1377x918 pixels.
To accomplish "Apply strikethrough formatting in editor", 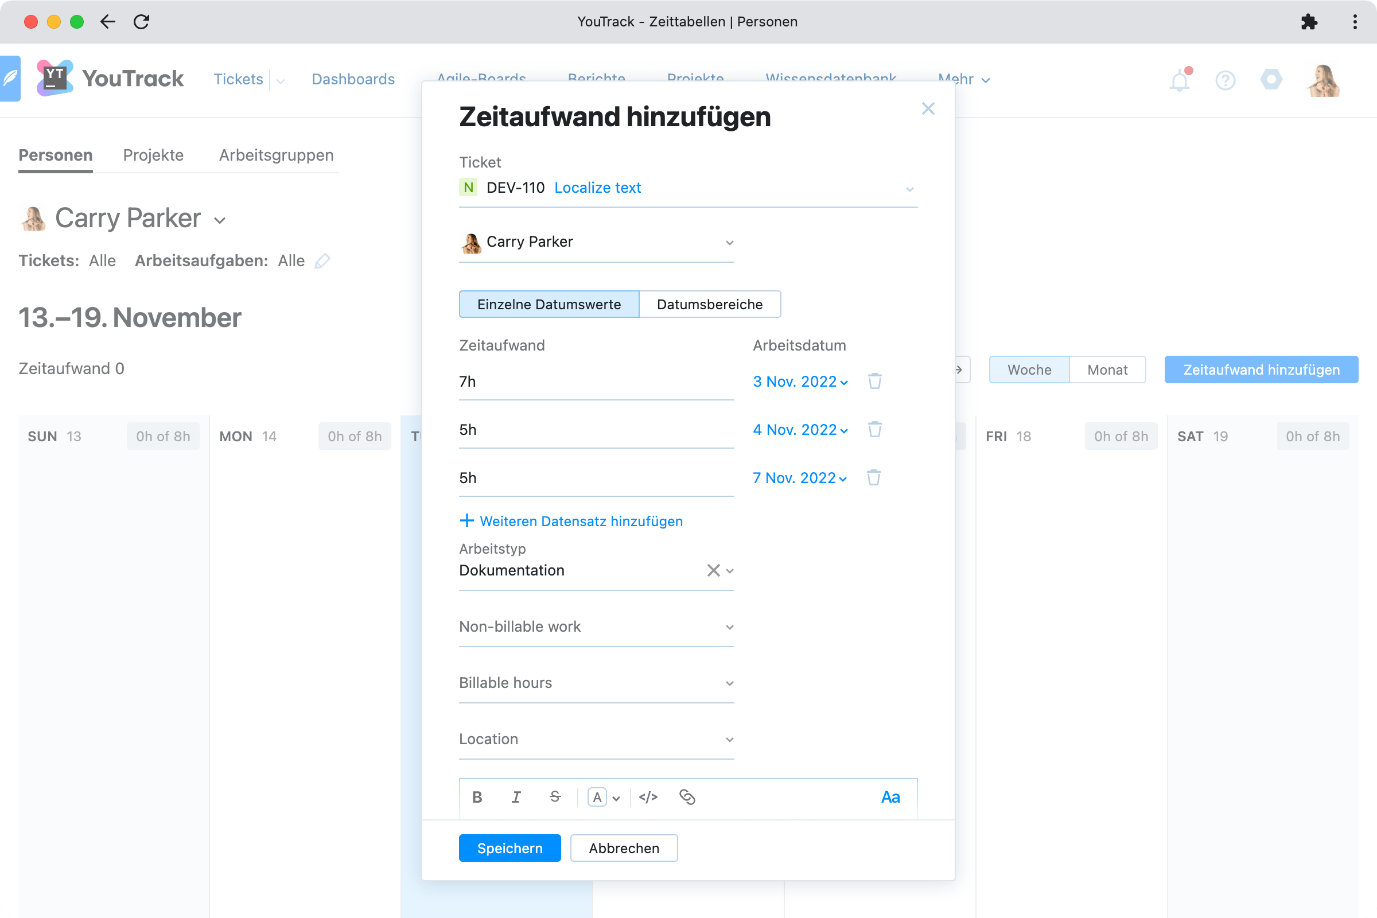I will click(555, 797).
